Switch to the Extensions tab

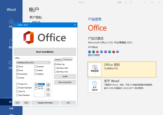pyautogui.click(x=68, y=60)
